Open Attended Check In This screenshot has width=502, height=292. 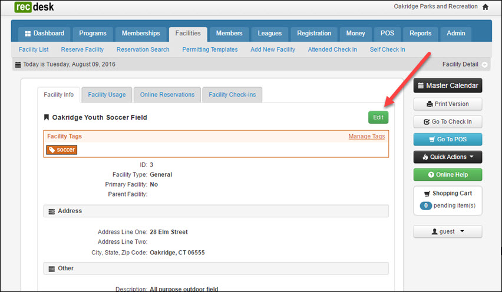(332, 49)
